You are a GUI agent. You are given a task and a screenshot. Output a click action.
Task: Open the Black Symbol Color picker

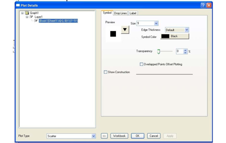point(175,36)
